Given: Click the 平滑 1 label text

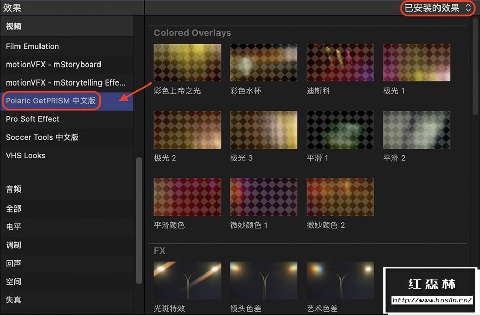Looking at the screenshot, I should click(317, 158).
